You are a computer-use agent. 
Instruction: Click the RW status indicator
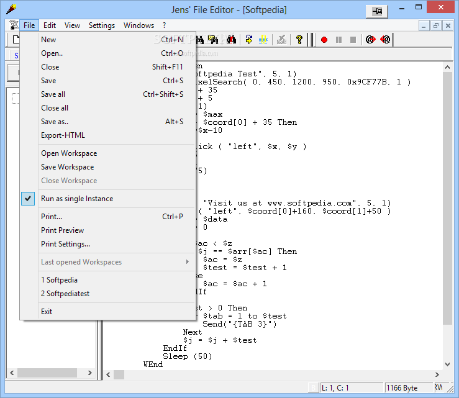coord(439,388)
